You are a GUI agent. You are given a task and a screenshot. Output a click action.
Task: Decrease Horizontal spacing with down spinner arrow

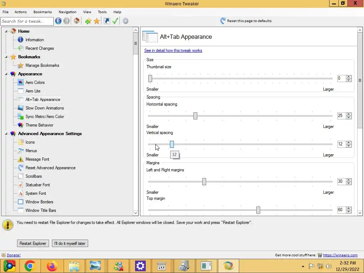click(x=348, y=117)
